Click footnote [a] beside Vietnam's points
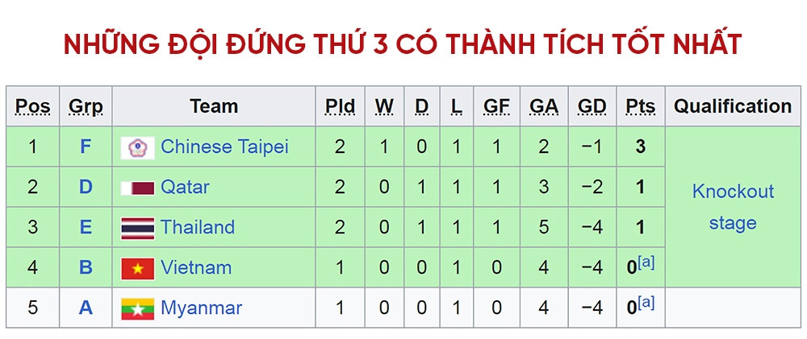The image size is (807, 339). click(x=646, y=262)
